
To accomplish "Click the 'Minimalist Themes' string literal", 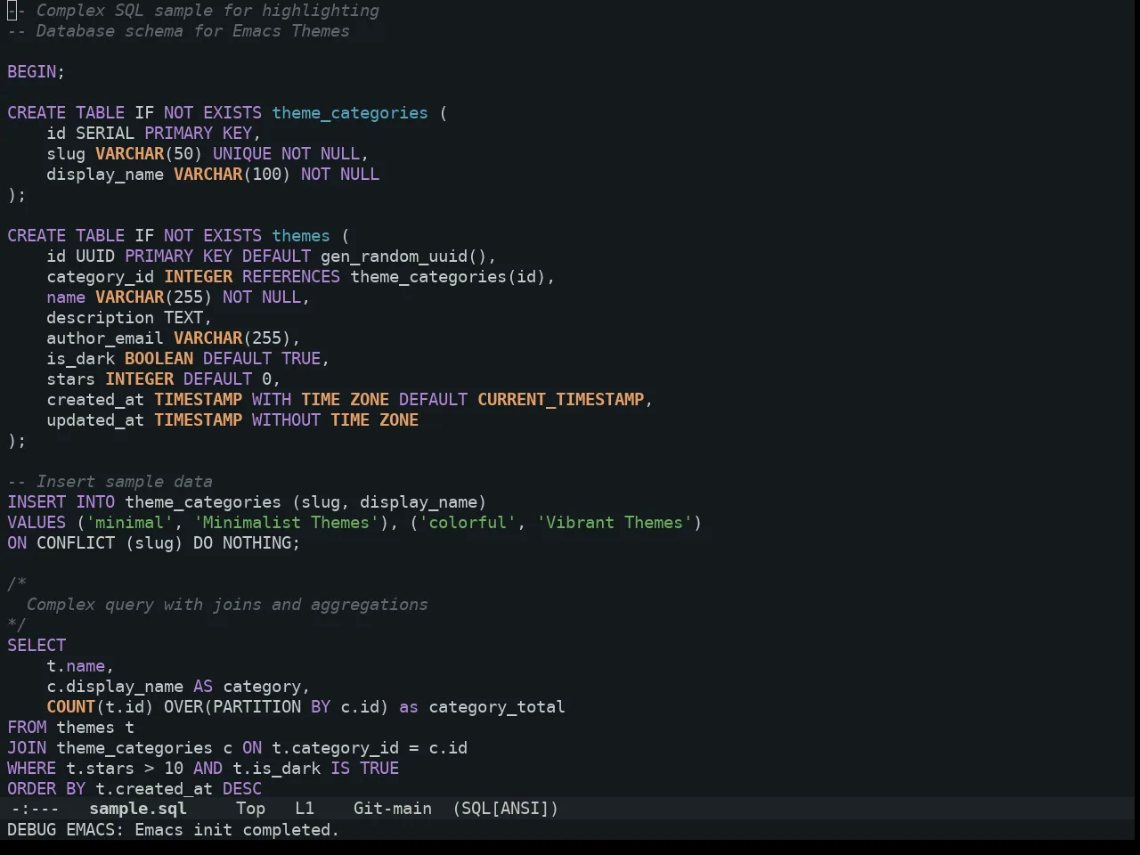I will (286, 523).
